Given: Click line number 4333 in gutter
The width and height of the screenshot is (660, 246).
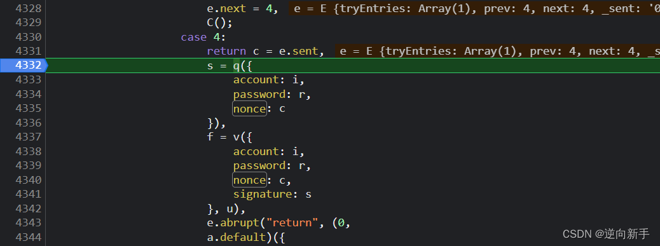Looking at the screenshot, I should point(29,80).
